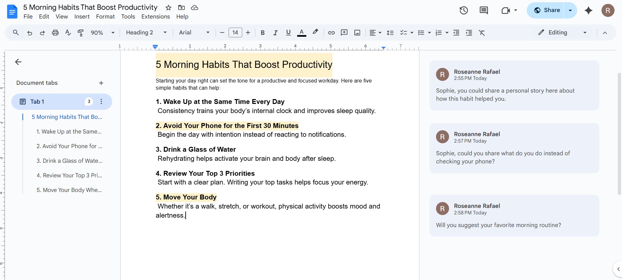Viewport: 622px width, 280px height.
Task: Open the Extensions menu
Action: (156, 17)
